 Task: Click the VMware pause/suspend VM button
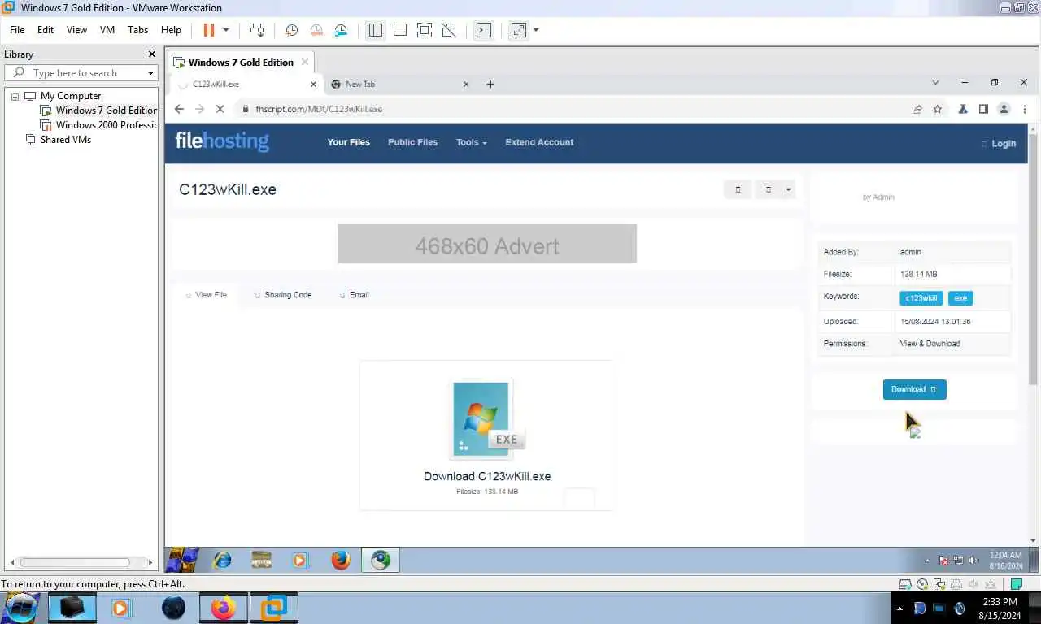click(208, 30)
